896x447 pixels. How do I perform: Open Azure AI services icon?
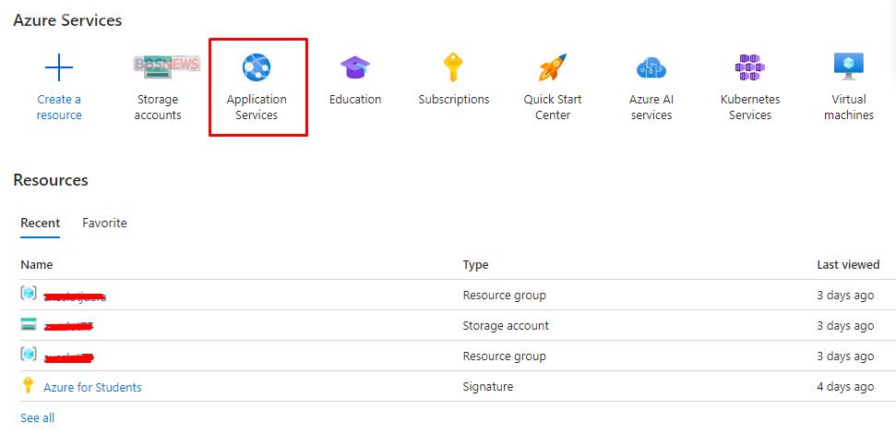tap(651, 67)
